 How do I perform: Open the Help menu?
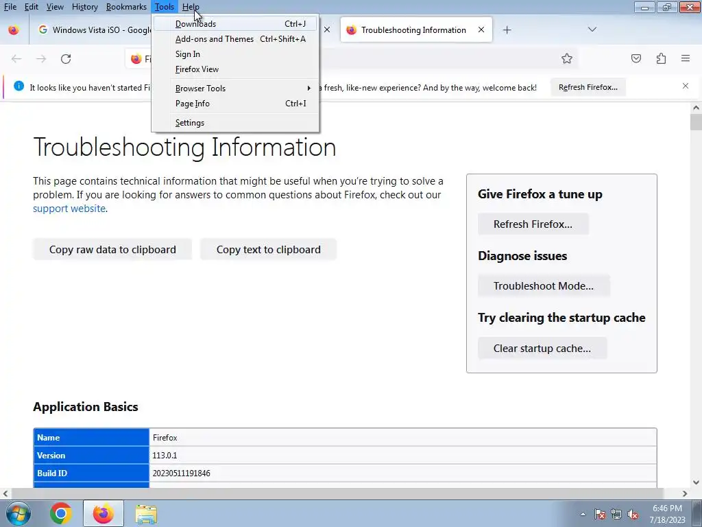(x=191, y=7)
